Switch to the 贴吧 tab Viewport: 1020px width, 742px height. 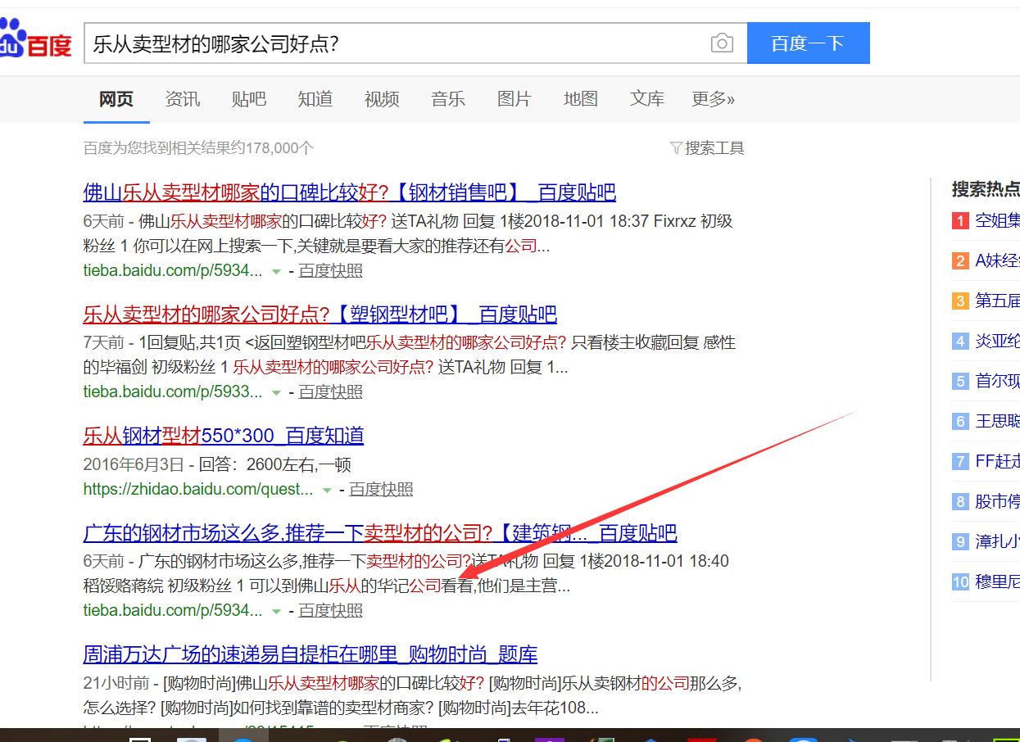coord(249,100)
